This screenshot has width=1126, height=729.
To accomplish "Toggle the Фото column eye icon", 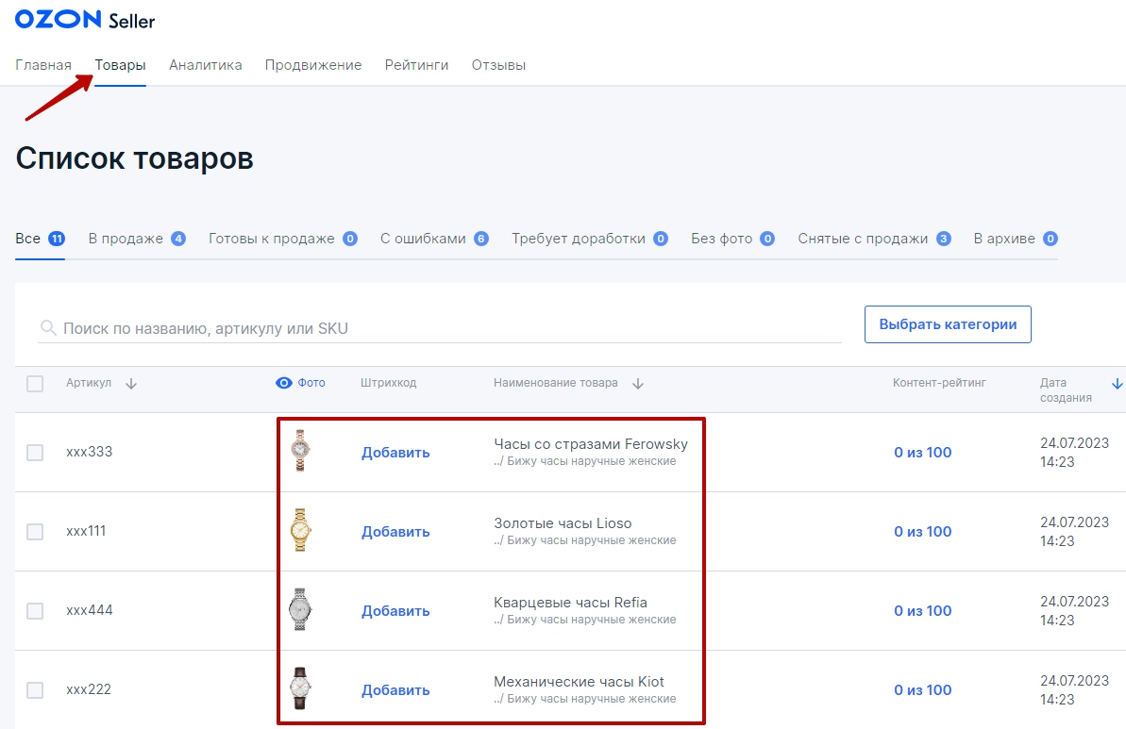I will tap(284, 383).
